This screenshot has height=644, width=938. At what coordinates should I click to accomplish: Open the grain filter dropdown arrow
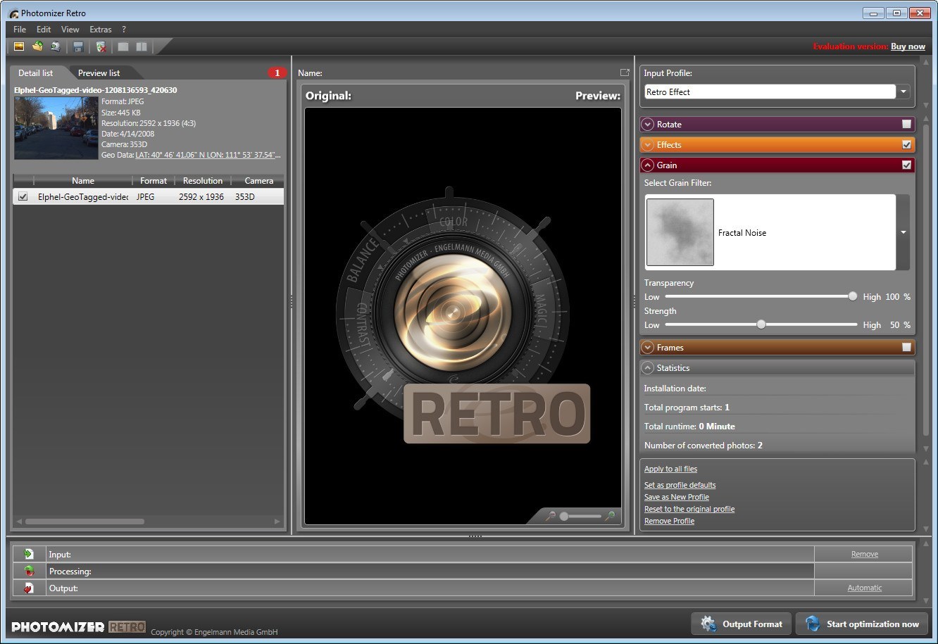click(903, 232)
